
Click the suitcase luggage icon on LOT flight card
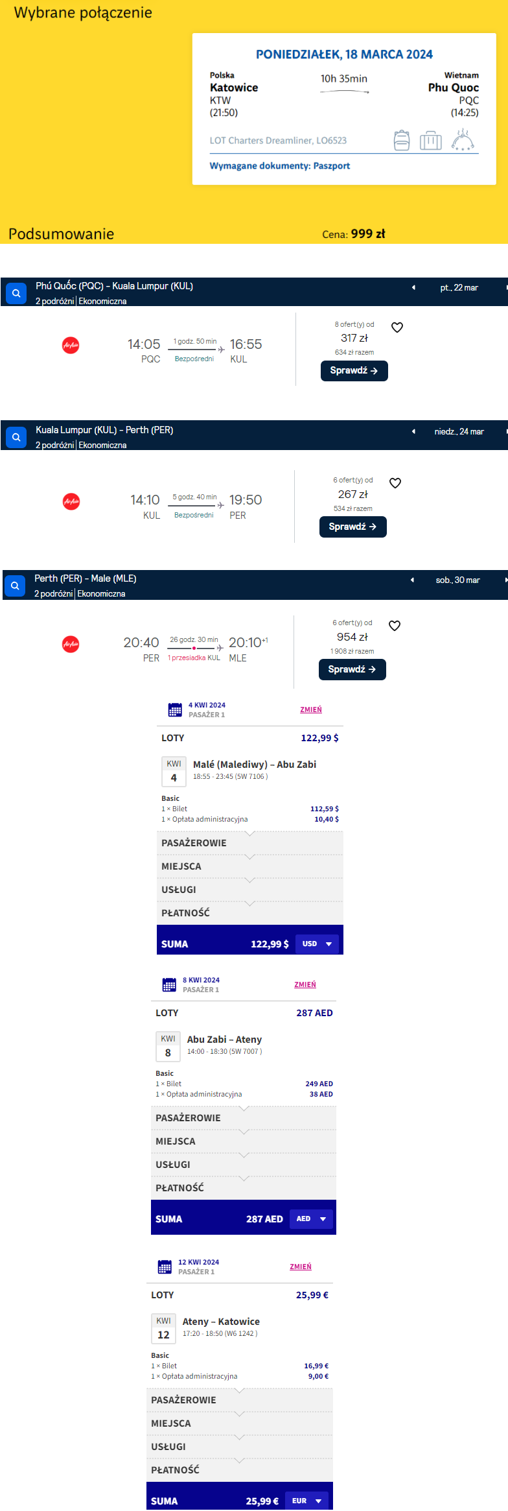(x=431, y=140)
